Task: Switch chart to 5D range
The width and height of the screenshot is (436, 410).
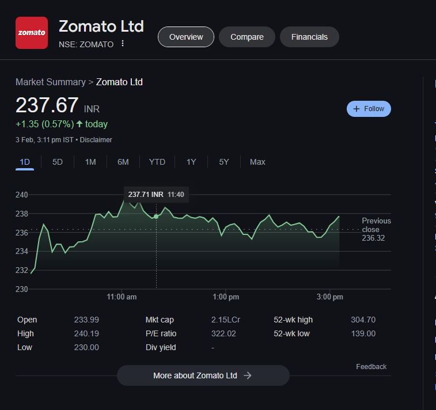Action: (x=58, y=162)
